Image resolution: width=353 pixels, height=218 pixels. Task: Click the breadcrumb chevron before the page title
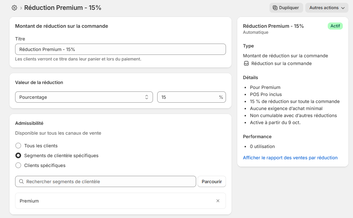click(x=21, y=8)
